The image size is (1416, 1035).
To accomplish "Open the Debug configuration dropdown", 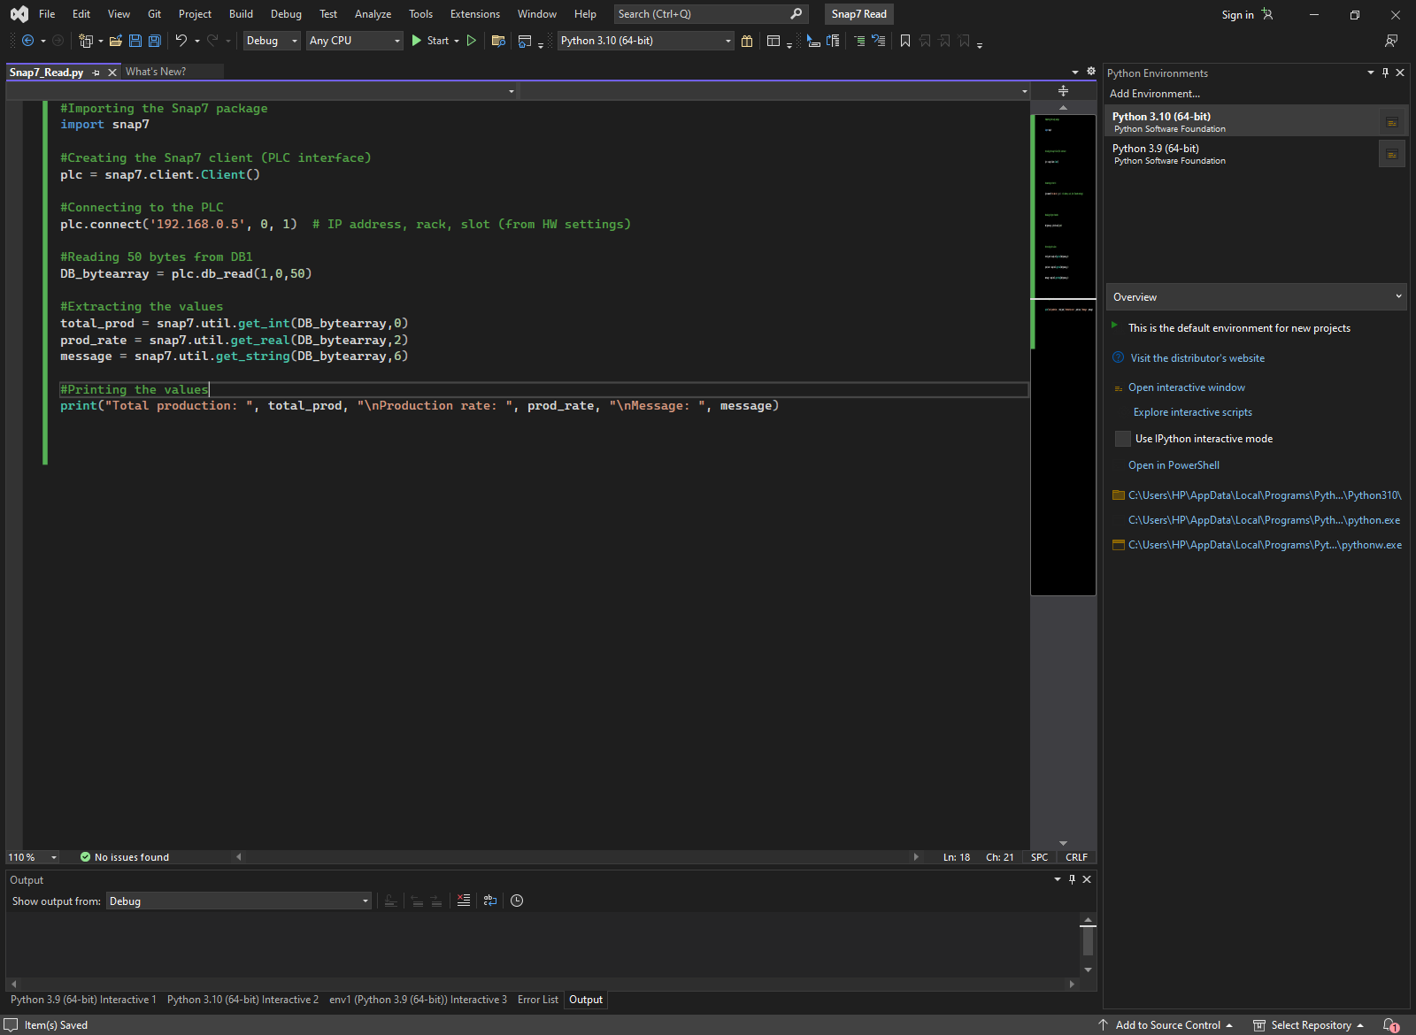I will click(x=272, y=41).
